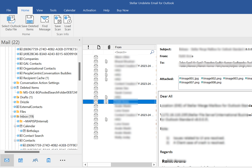Sort by importance exclamation column header
This screenshot has width=252, height=168.
pos(88,47)
